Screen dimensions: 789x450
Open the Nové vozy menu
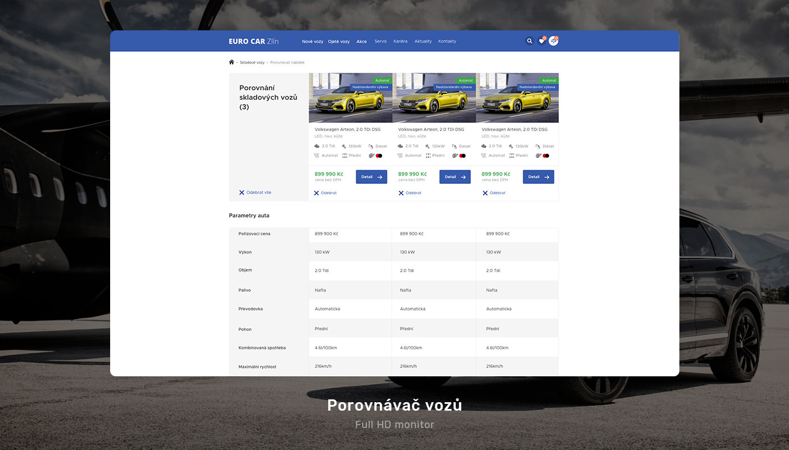(312, 42)
